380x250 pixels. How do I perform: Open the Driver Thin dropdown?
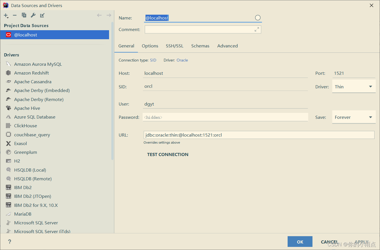point(354,87)
